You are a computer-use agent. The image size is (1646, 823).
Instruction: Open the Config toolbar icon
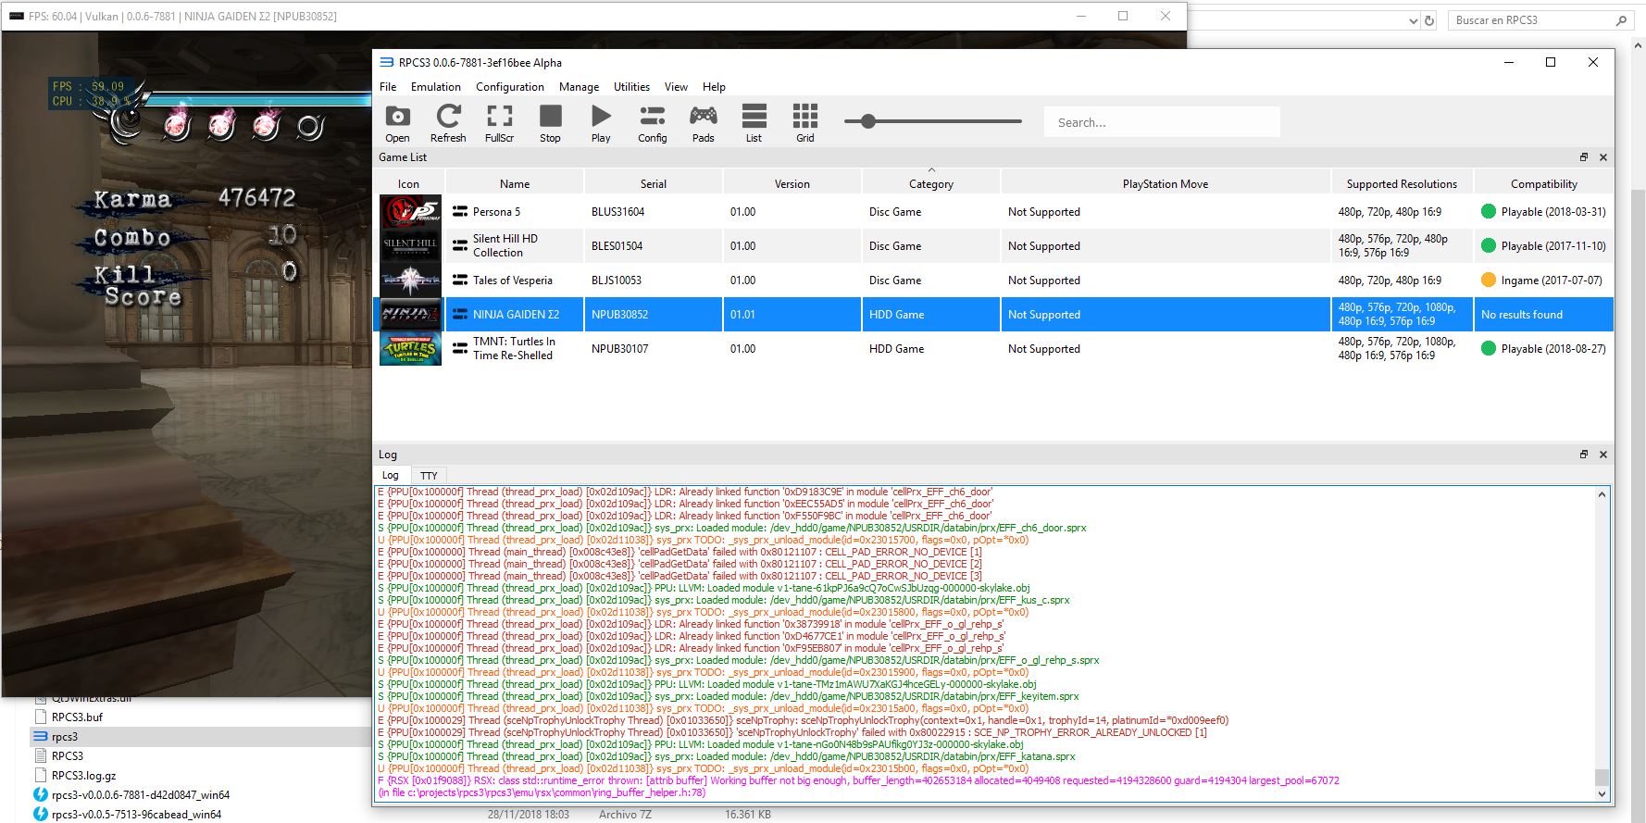click(x=652, y=123)
